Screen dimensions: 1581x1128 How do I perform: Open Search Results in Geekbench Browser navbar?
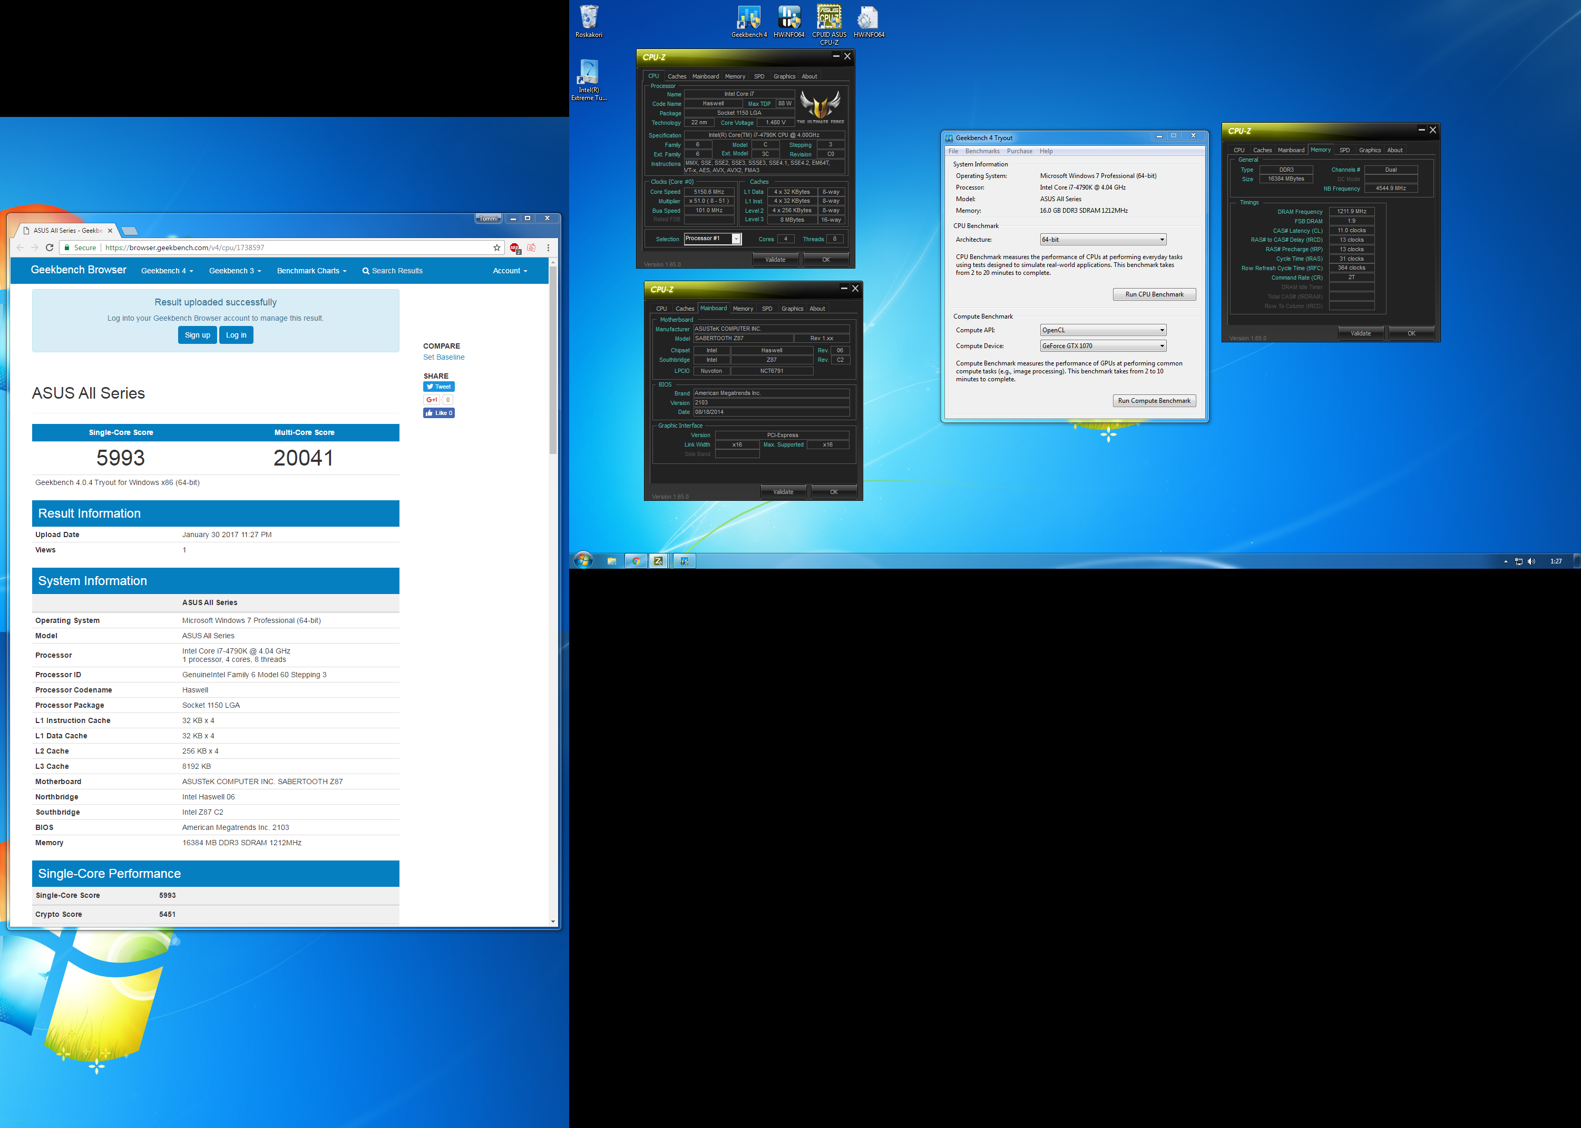tap(392, 271)
